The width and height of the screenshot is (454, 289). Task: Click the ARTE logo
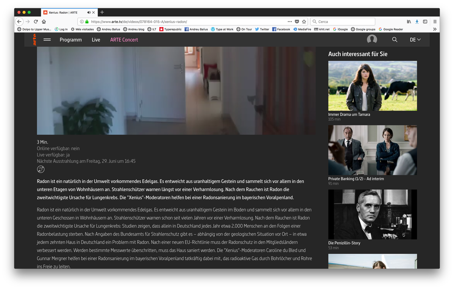pyautogui.click(x=34, y=39)
